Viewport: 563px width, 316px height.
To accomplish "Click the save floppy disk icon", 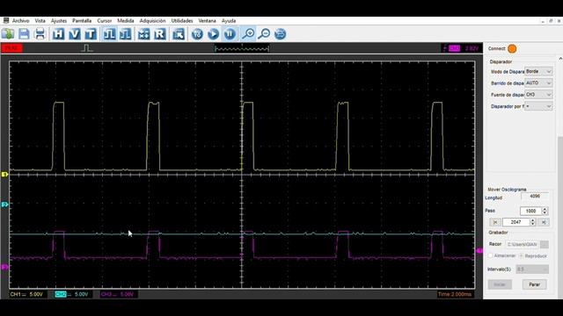I will pyautogui.click(x=24, y=34).
